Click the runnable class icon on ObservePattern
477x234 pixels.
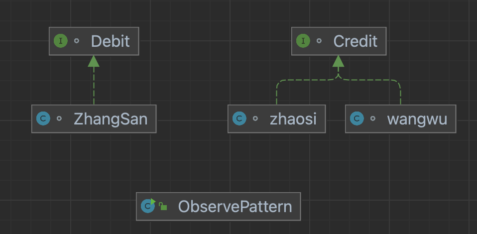coord(148,206)
